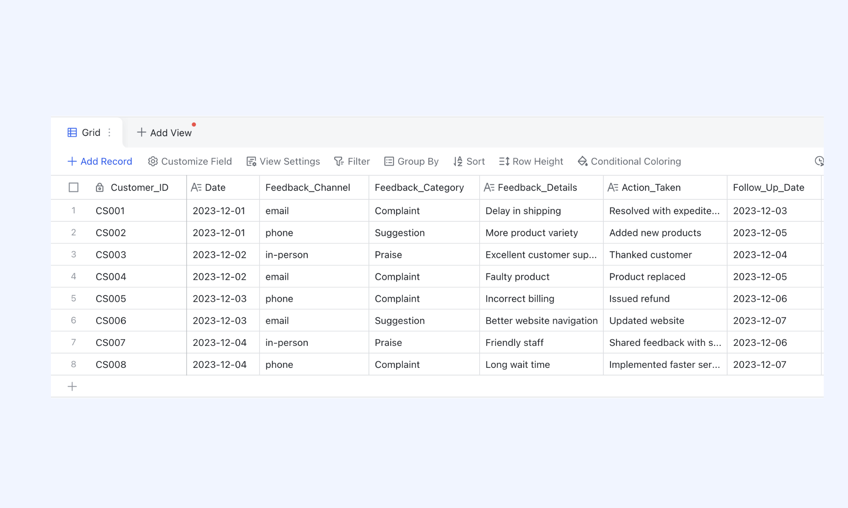Select 'Thanked customer' cell
The image size is (848, 508).
[x=665, y=254]
